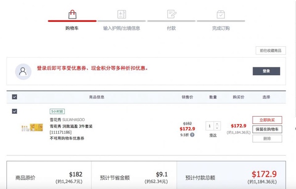The image size is (296, 189).
Task: Click the 登录 login button
Action: [266, 71]
